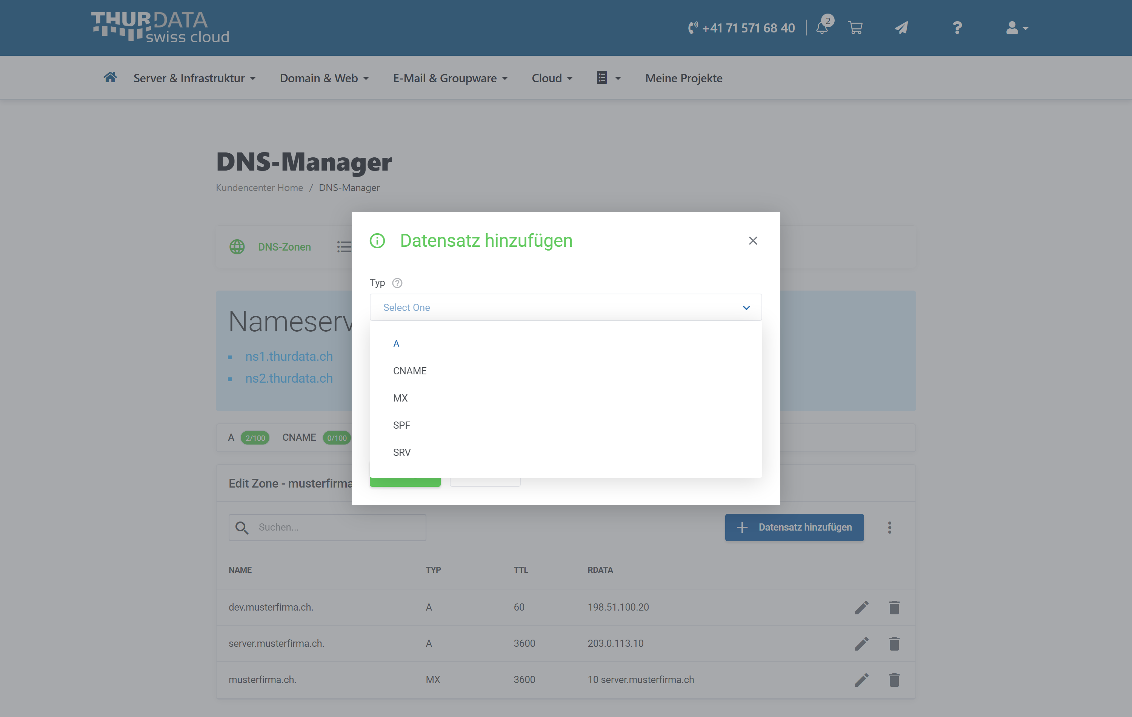Click the list icon next to DNS-Zonen
This screenshot has width=1132, height=717.
[x=344, y=247]
